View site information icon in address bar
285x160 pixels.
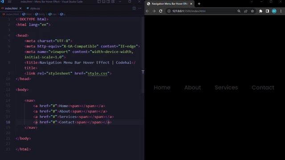pyautogui.click(x=169, y=11)
